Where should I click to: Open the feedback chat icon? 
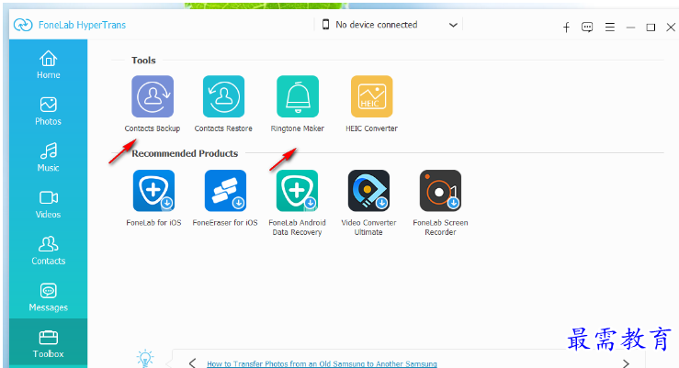(x=587, y=28)
